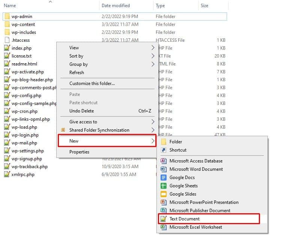The image size is (287, 252).
Task: Click the Shared Folder Synchronization icon
Action: 63,130
